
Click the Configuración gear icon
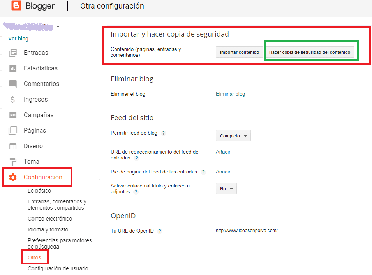click(13, 177)
